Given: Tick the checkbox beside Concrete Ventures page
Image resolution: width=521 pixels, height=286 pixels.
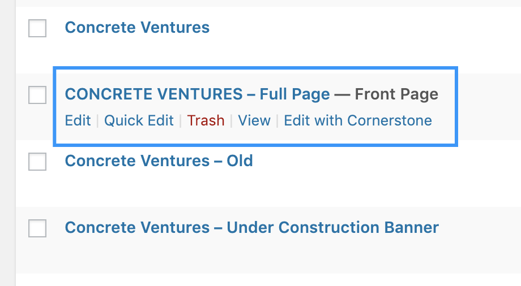Looking at the screenshot, I should pyautogui.click(x=37, y=28).
